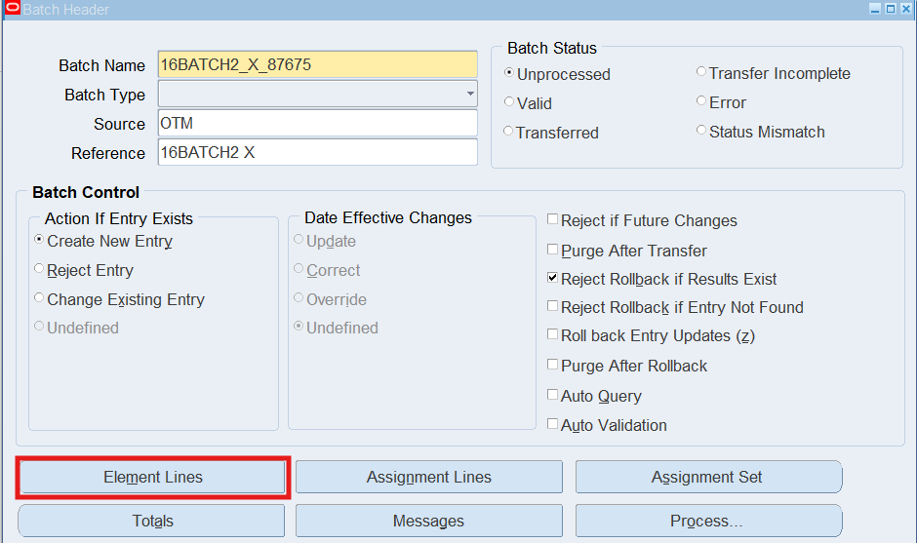The image size is (917, 543).
Task: Choose Change Existing Entry option
Action: pyautogui.click(x=40, y=299)
